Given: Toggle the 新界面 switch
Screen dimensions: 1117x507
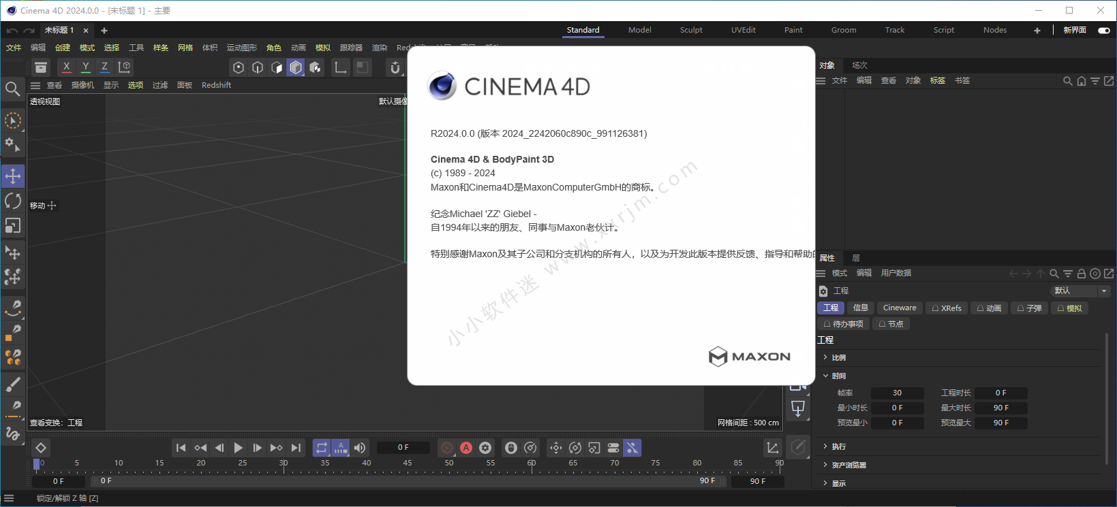Looking at the screenshot, I should click(x=1103, y=31).
